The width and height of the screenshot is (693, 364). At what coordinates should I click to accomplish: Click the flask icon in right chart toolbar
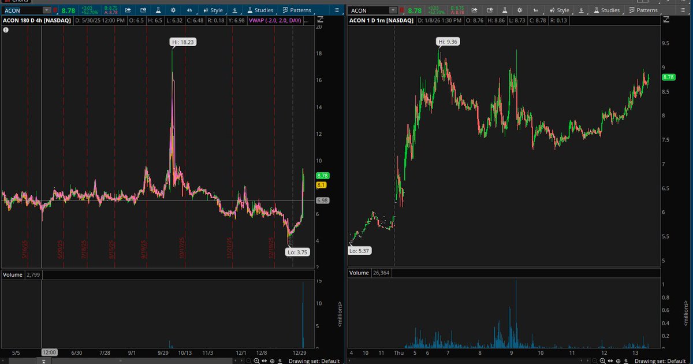tap(504, 10)
